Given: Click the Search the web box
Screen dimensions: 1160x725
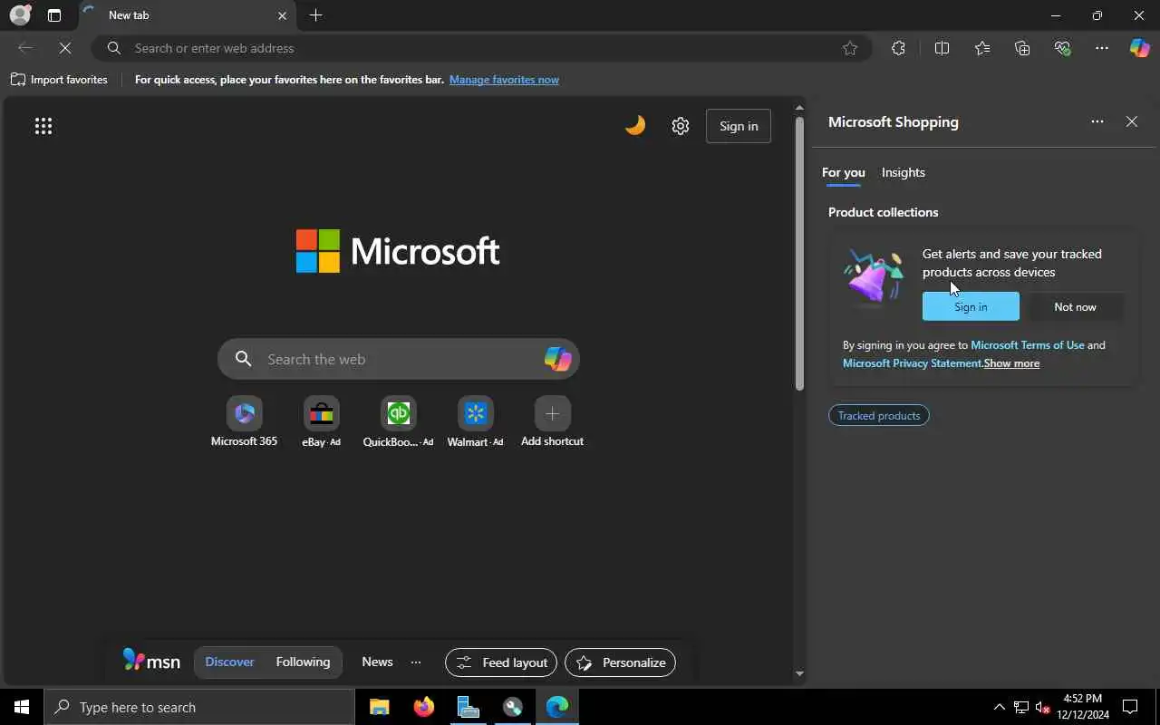Looking at the screenshot, I should [398, 359].
